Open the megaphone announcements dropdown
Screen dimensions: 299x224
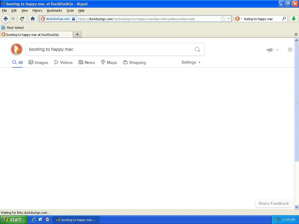272,50
